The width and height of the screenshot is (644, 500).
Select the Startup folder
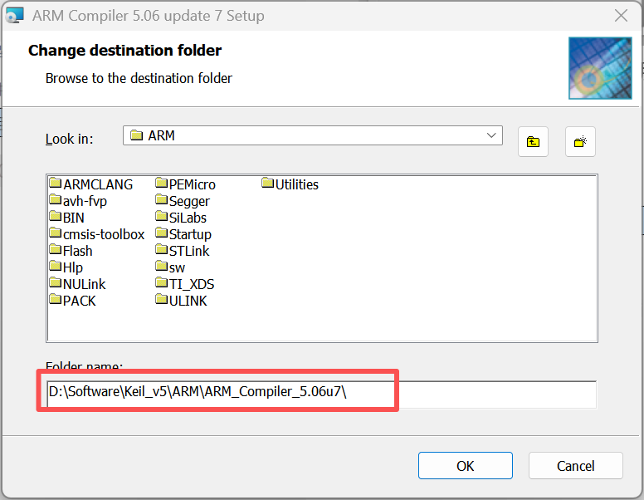[183, 234]
